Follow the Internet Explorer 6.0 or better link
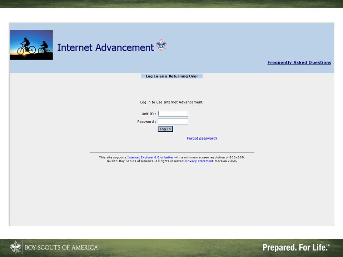This screenshot has width=343, height=257. [x=150, y=157]
